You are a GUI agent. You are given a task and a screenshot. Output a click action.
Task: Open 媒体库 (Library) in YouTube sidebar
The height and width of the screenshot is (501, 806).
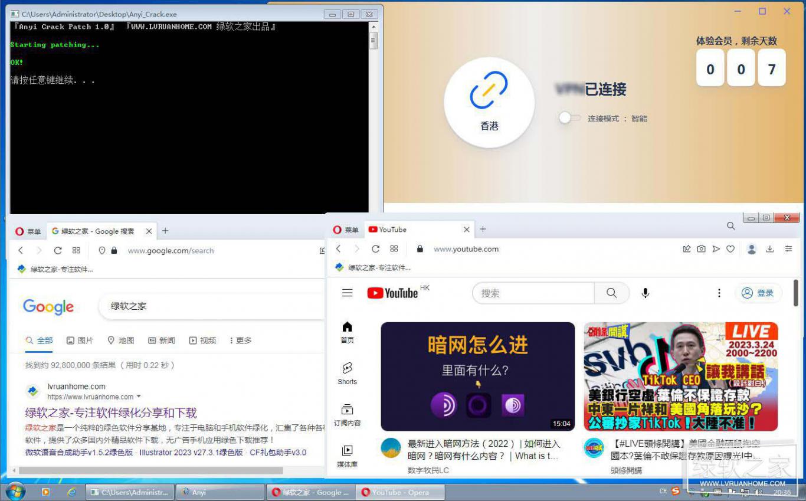point(347,454)
